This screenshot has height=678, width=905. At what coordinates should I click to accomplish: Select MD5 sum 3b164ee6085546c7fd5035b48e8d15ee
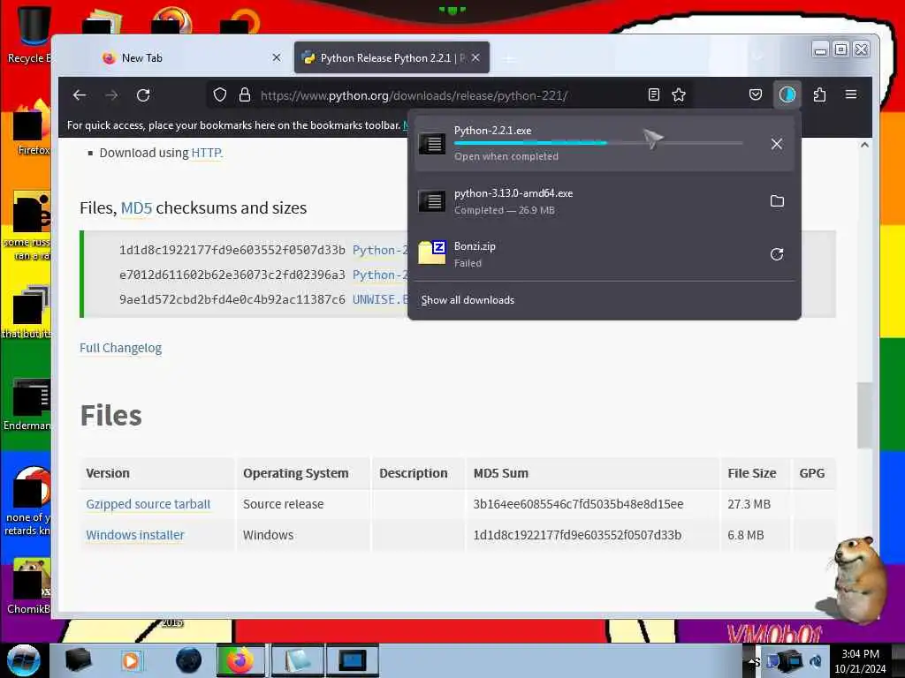pos(578,504)
